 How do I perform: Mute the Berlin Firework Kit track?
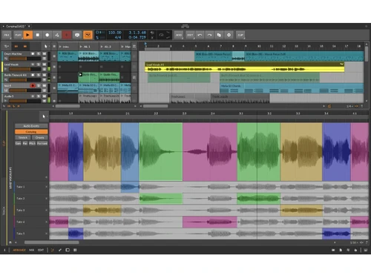click(x=45, y=75)
